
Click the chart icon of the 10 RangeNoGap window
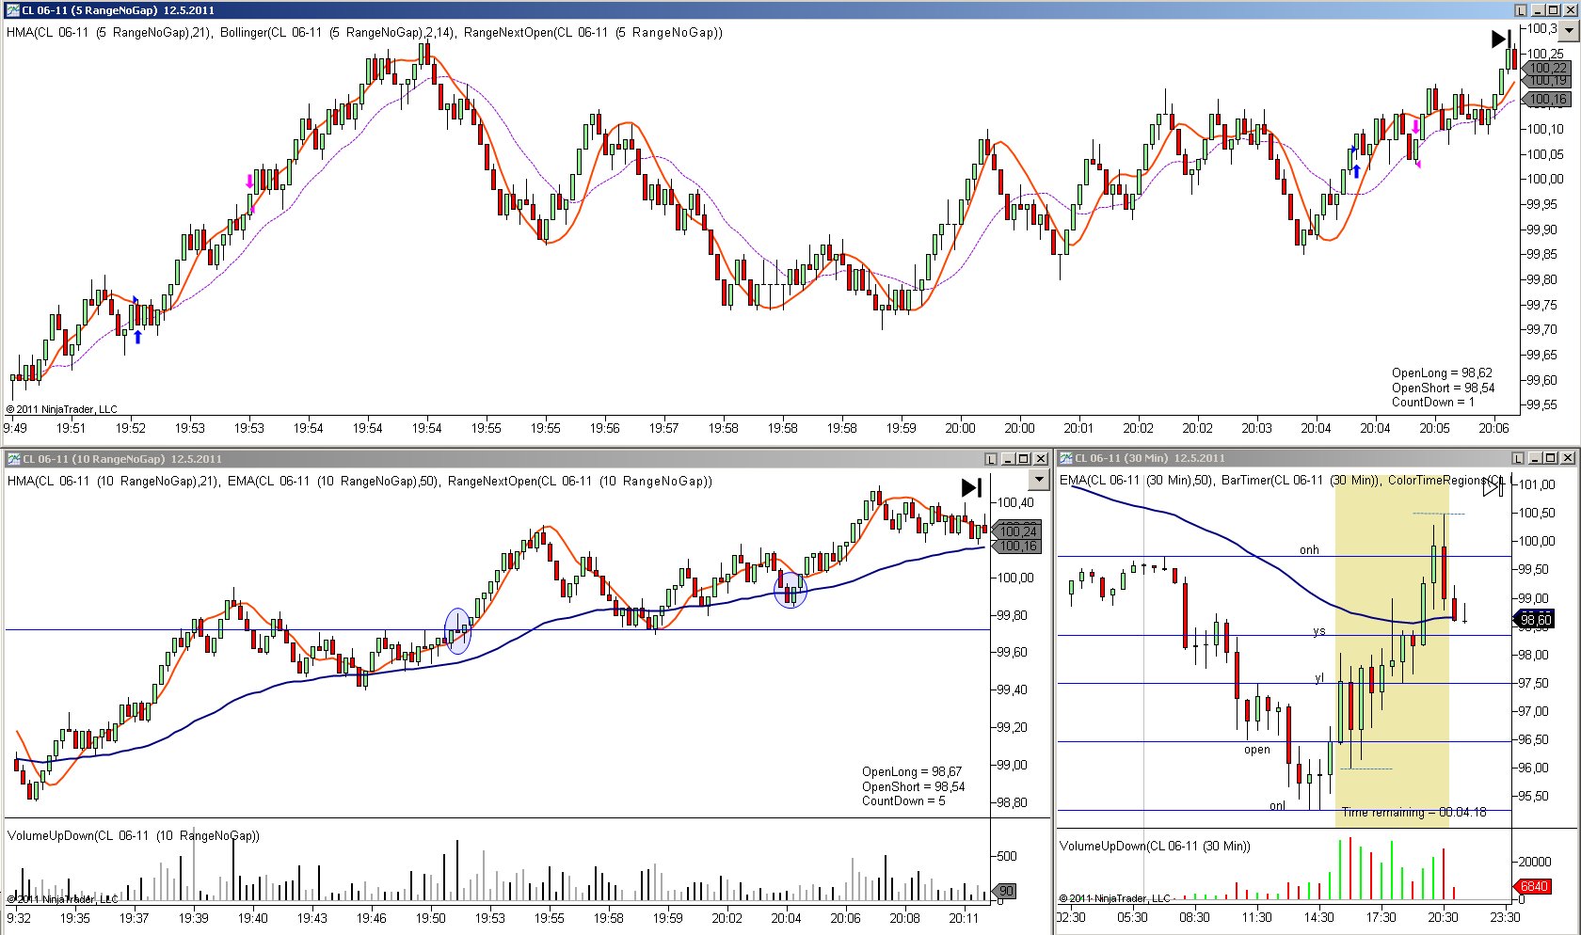pos(13,459)
